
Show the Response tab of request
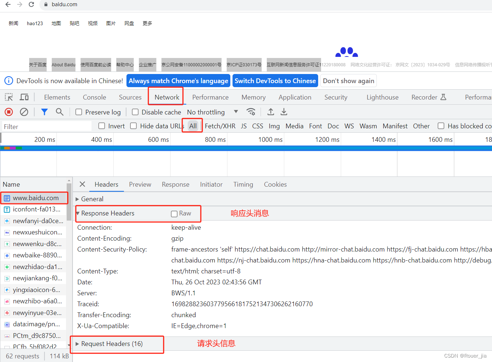click(x=176, y=184)
